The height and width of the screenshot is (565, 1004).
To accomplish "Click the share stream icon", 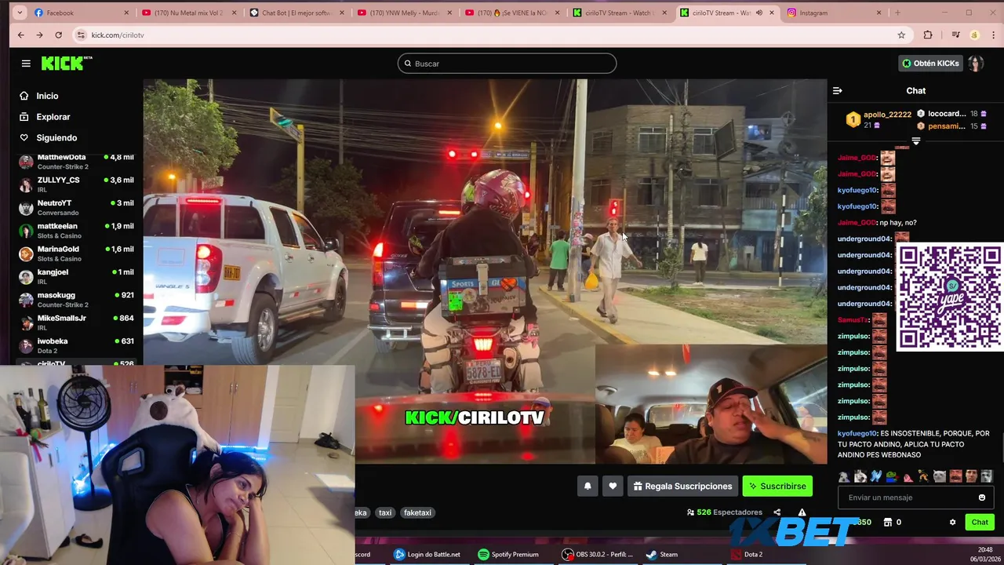I will [777, 512].
